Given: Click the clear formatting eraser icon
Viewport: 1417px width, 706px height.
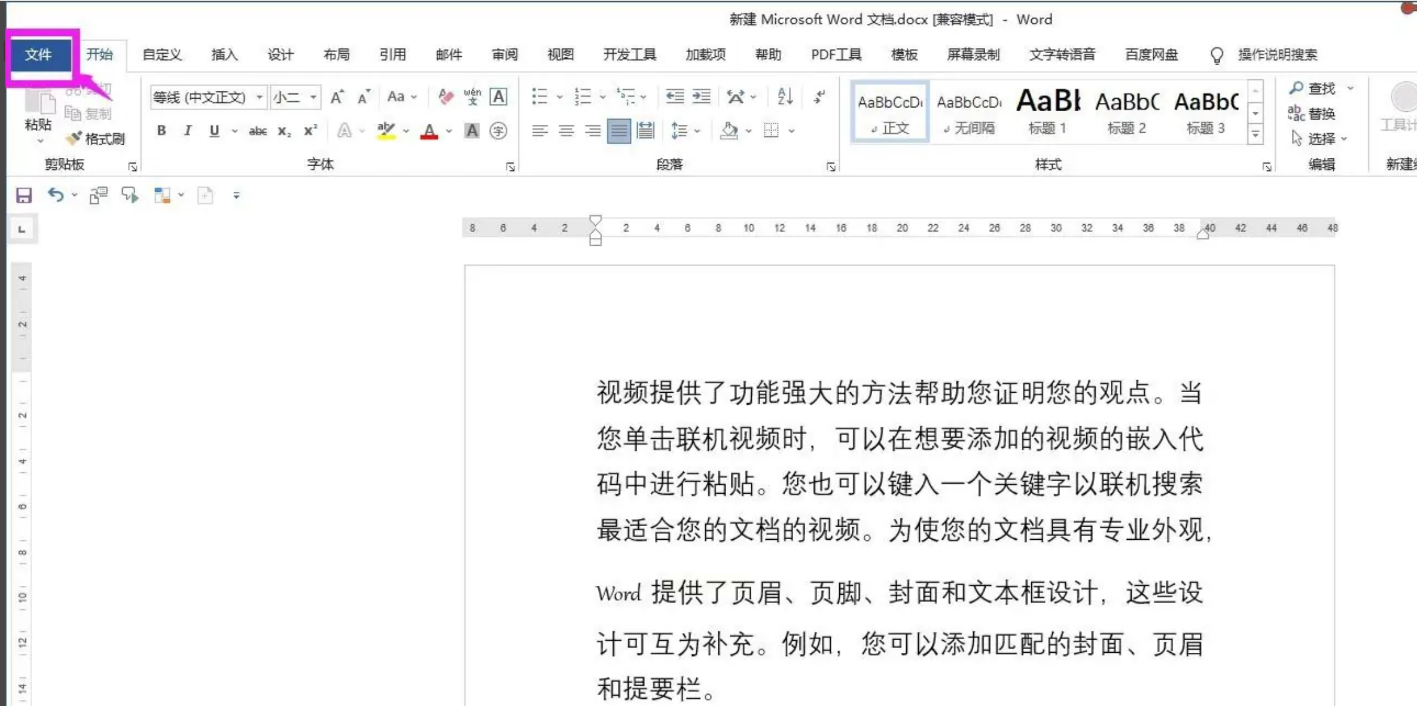Looking at the screenshot, I should tap(445, 97).
